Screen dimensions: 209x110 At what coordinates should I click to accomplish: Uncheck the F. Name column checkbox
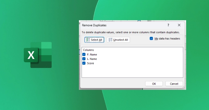[x=84, y=55]
